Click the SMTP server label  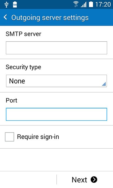pos(24,34)
